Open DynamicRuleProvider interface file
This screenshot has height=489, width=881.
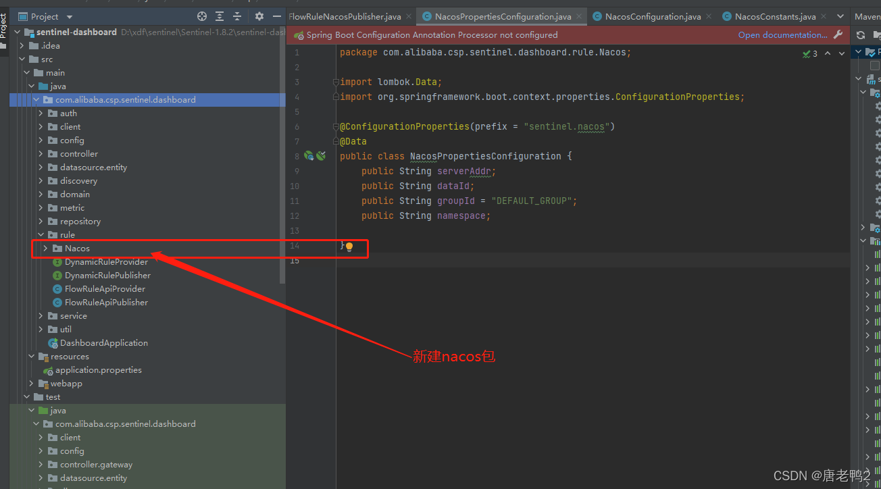tap(106, 262)
